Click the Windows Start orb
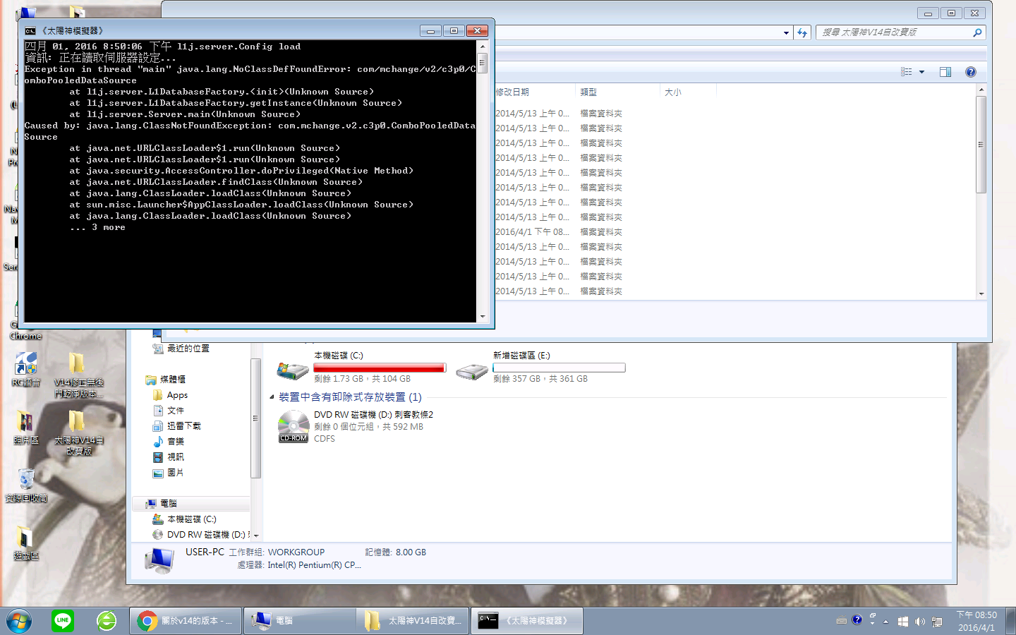Viewport: 1016px width, 635px height. click(19, 621)
